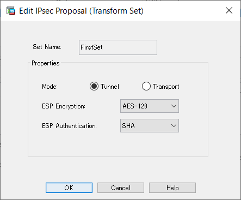Open the Help for this dialog
Screen dimensions: 241x200
pyautogui.click(x=172, y=187)
